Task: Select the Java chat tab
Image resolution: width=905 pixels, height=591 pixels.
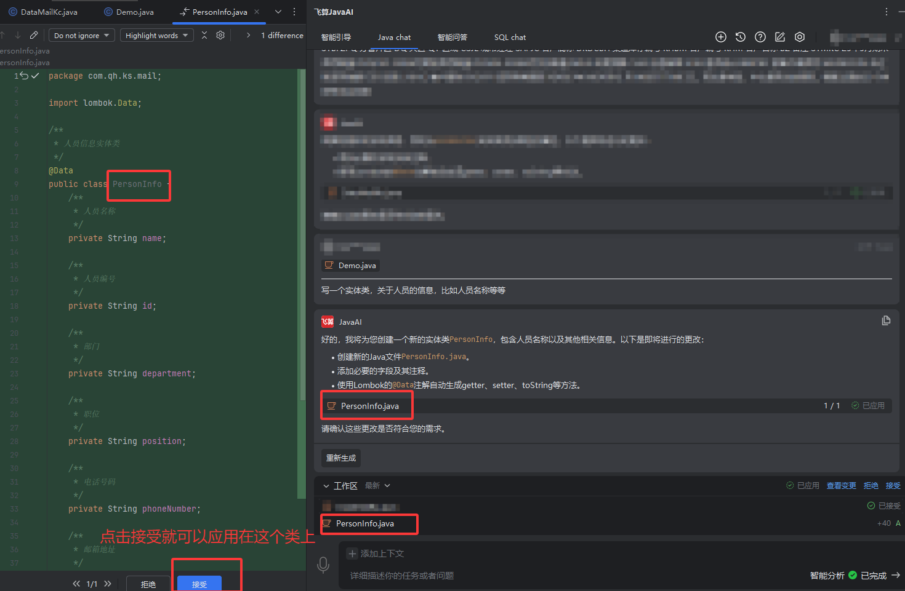Action: point(394,37)
